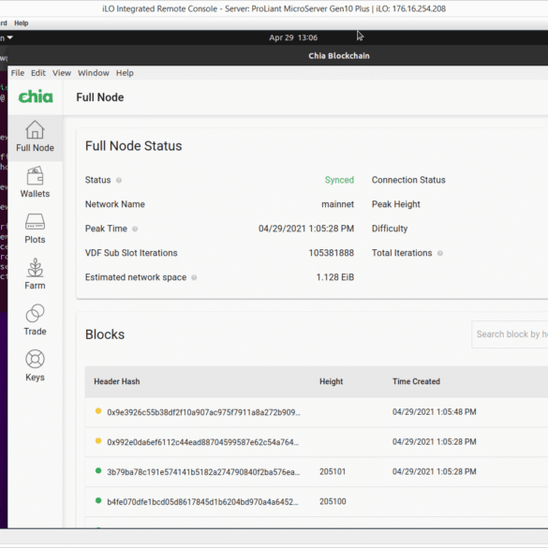Open the Trade sidebar section

pyautogui.click(x=35, y=320)
